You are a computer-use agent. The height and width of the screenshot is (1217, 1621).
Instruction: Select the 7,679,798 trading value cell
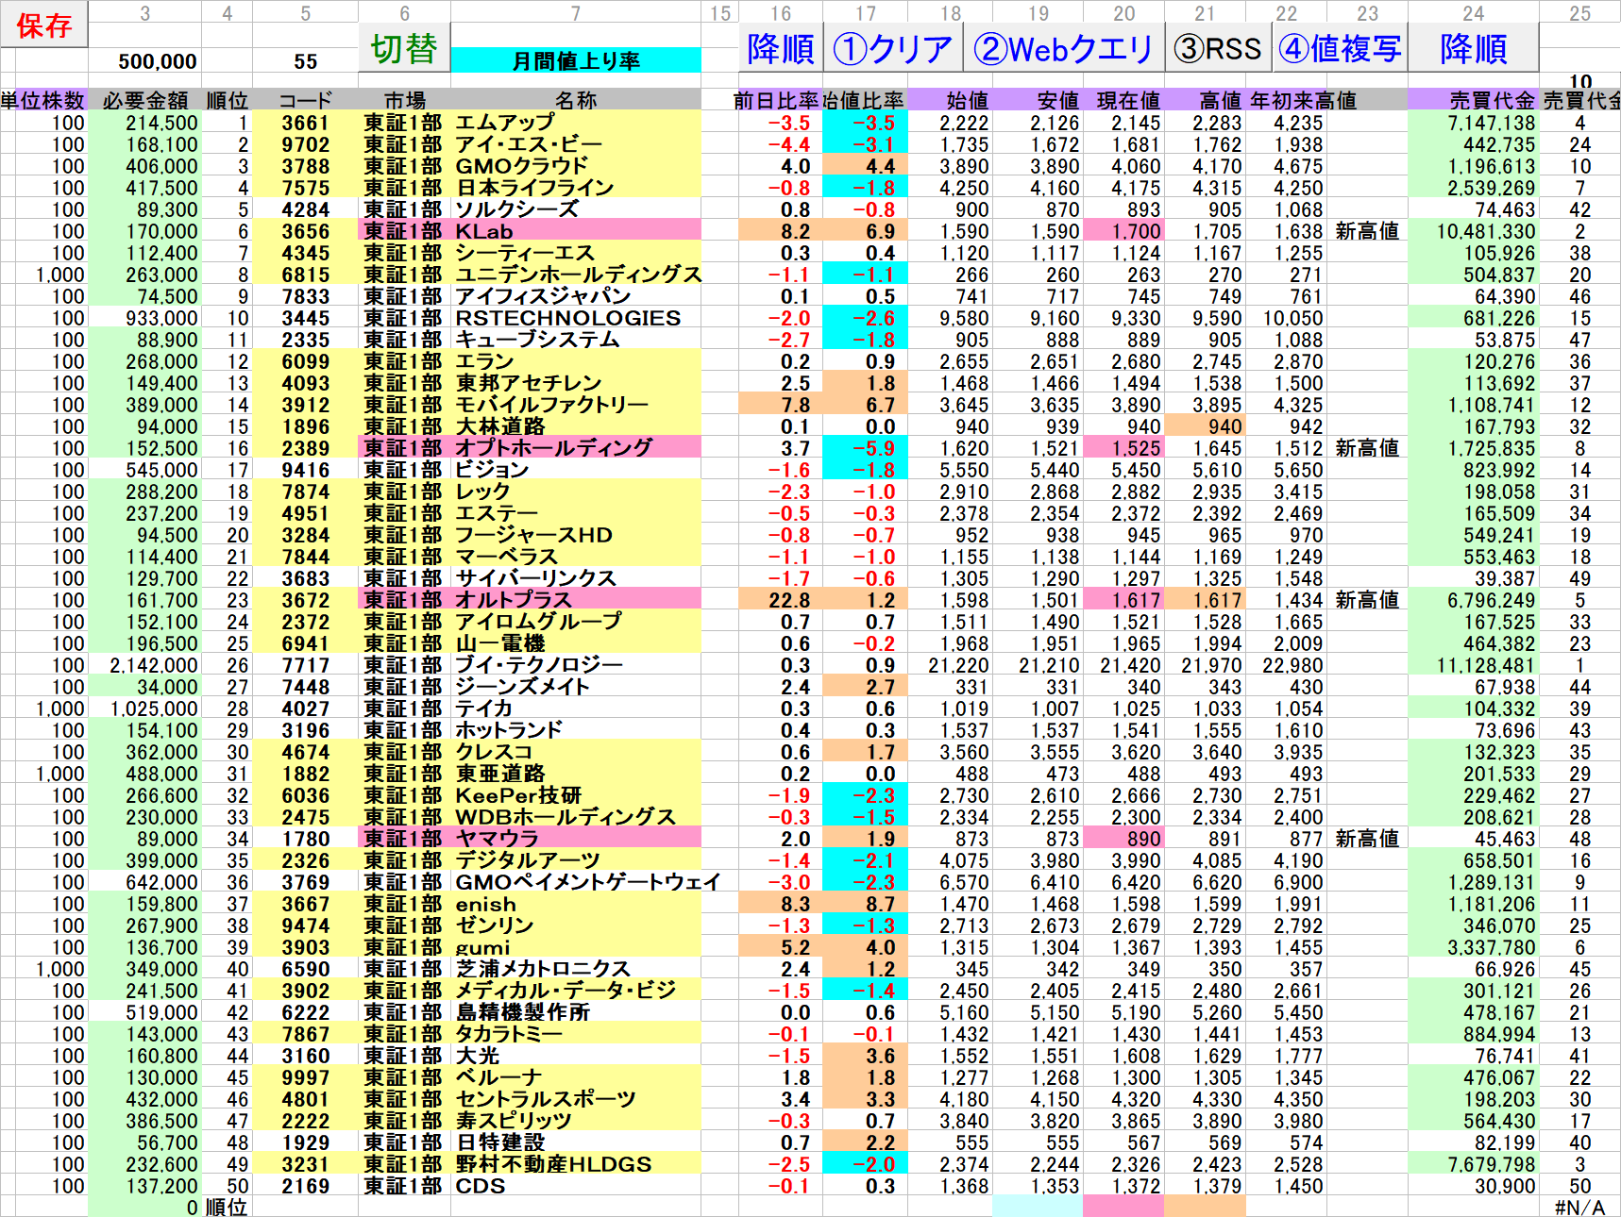pyautogui.click(x=1474, y=1164)
